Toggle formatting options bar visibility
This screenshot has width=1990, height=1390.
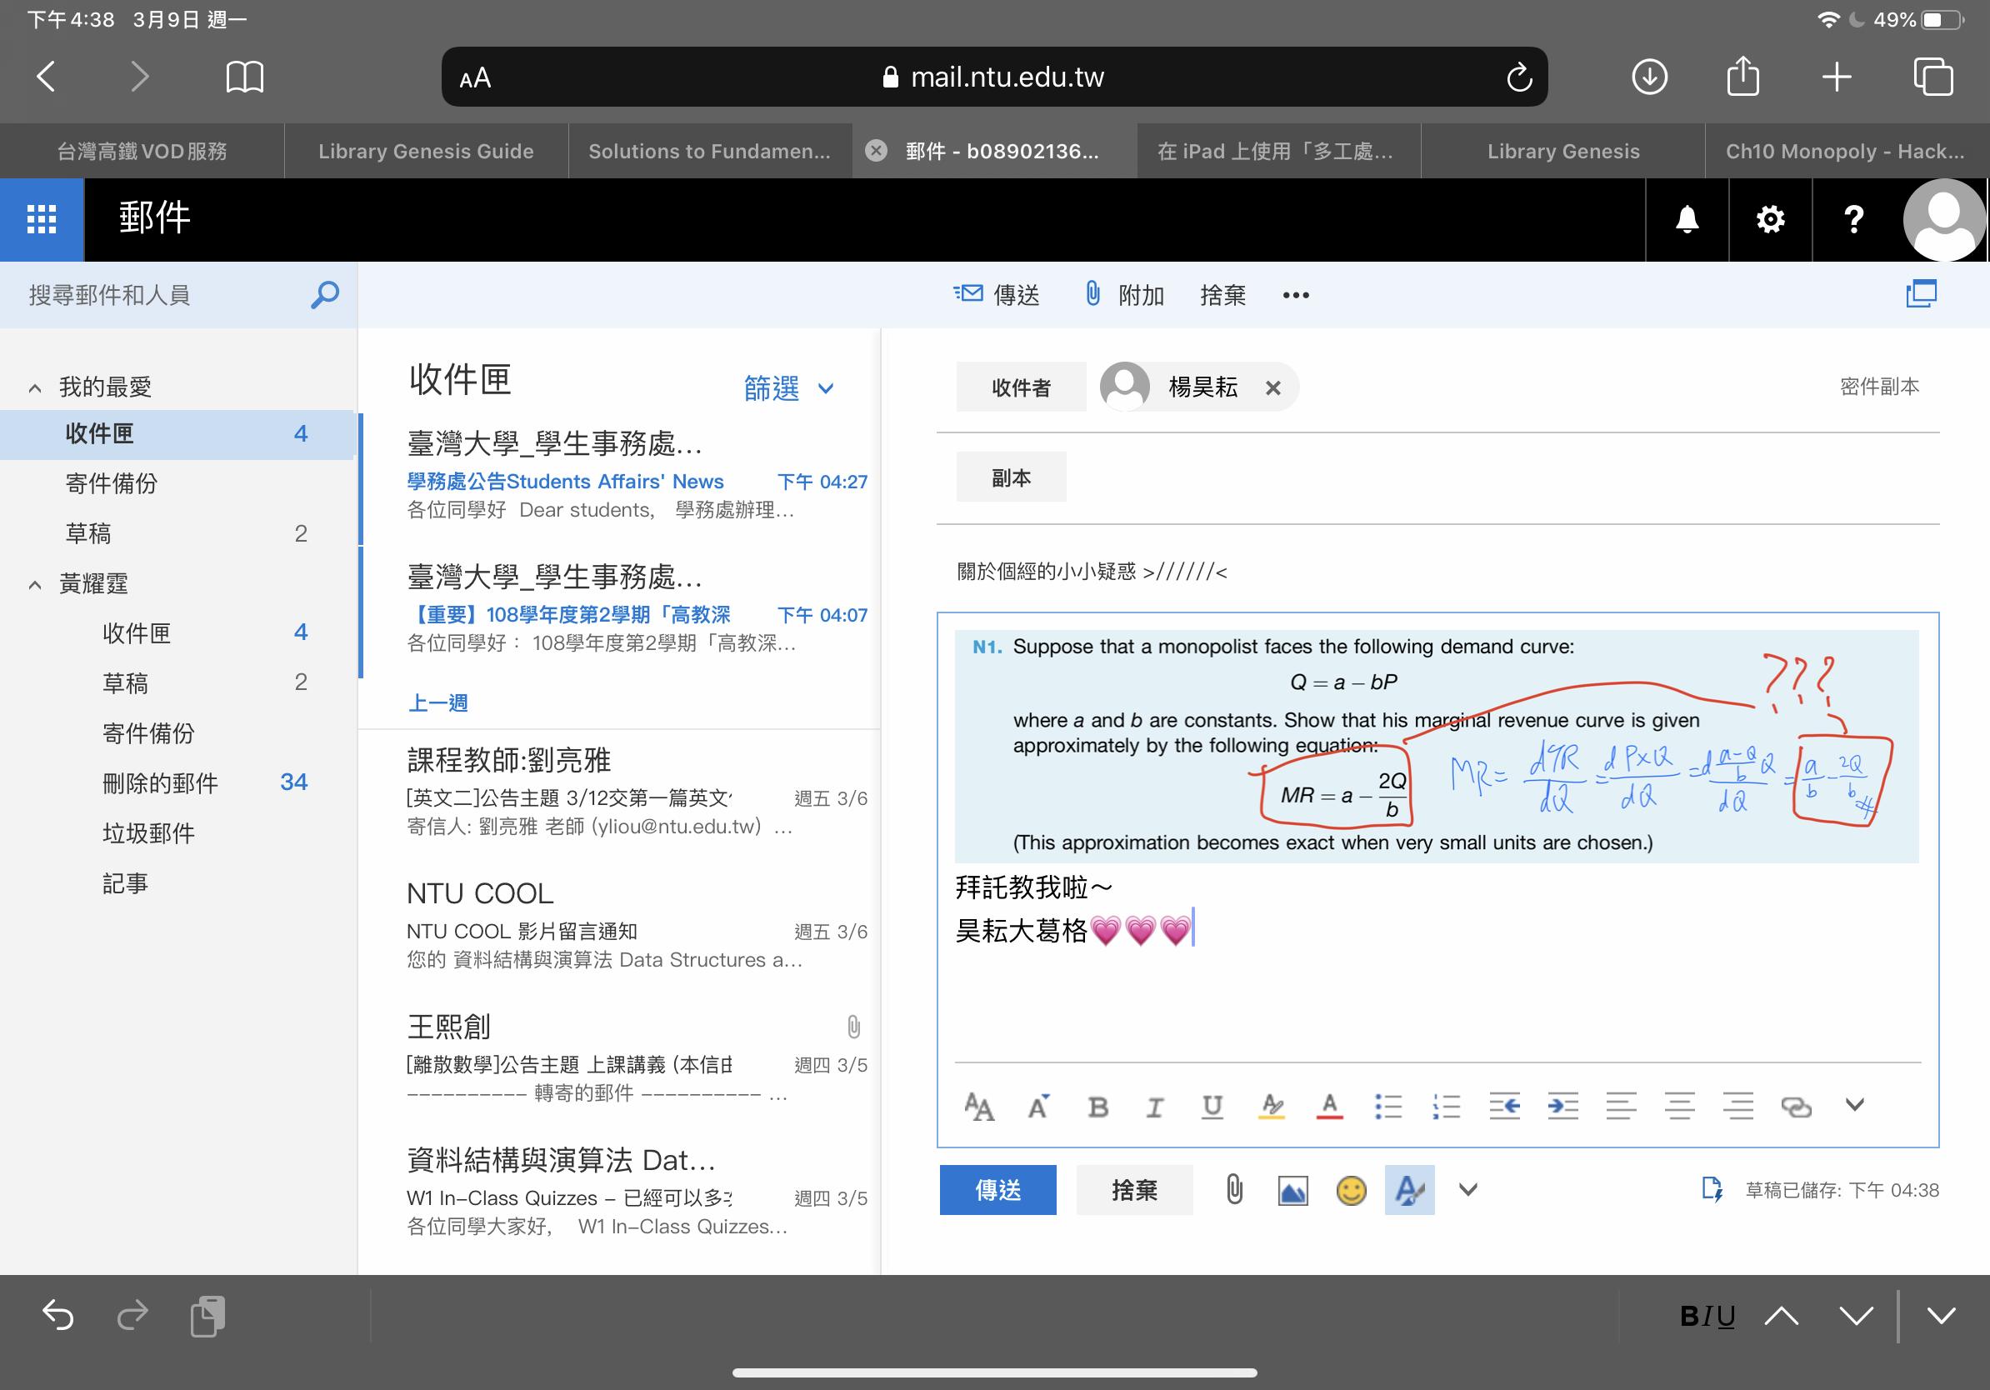pyautogui.click(x=1409, y=1190)
